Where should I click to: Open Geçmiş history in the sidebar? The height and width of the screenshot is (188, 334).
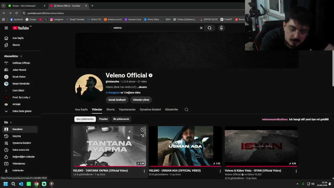[x=20, y=136]
